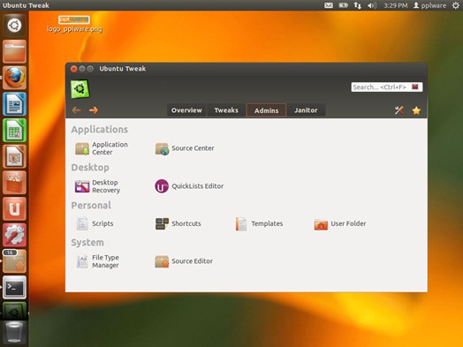Launch LibreOffice Impress from launcher
The image size is (463, 347).
[14, 156]
